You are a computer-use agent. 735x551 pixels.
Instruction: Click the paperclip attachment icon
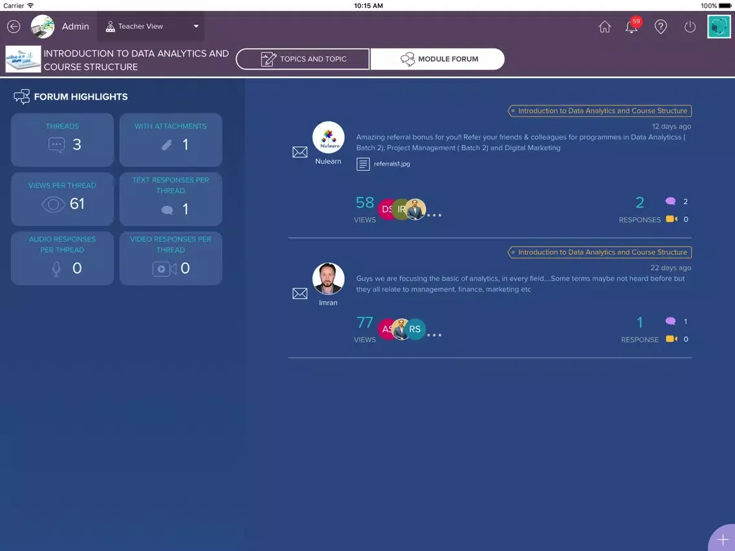[167, 146]
